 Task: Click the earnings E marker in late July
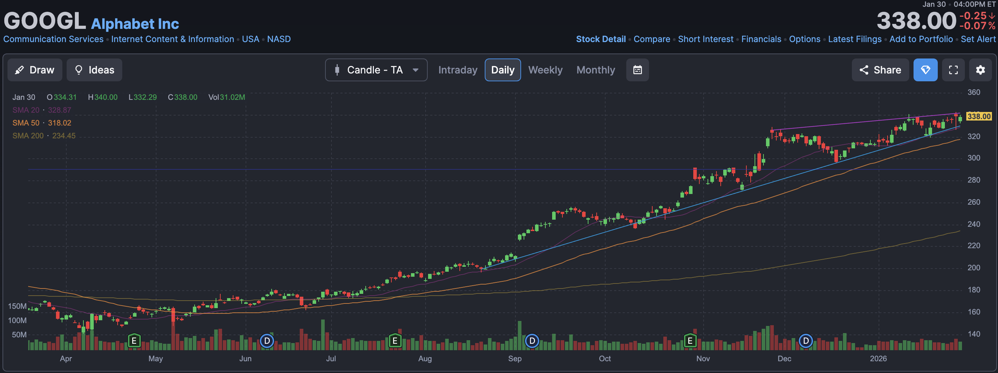point(395,341)
